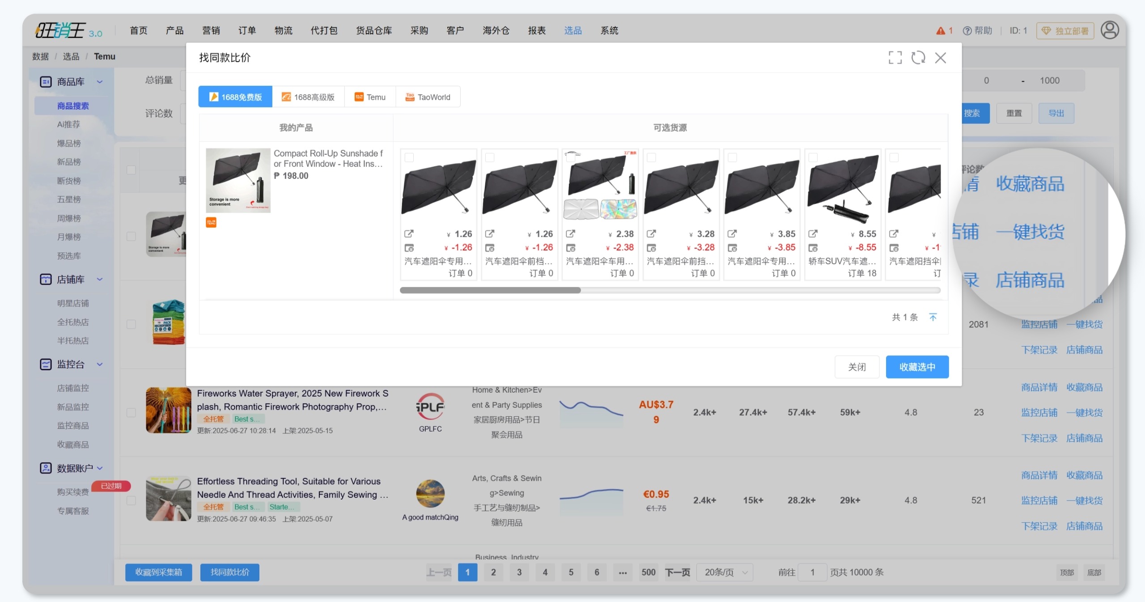Click the 关闭 button in the dialog
The image size is (1145, 602).
857,367
